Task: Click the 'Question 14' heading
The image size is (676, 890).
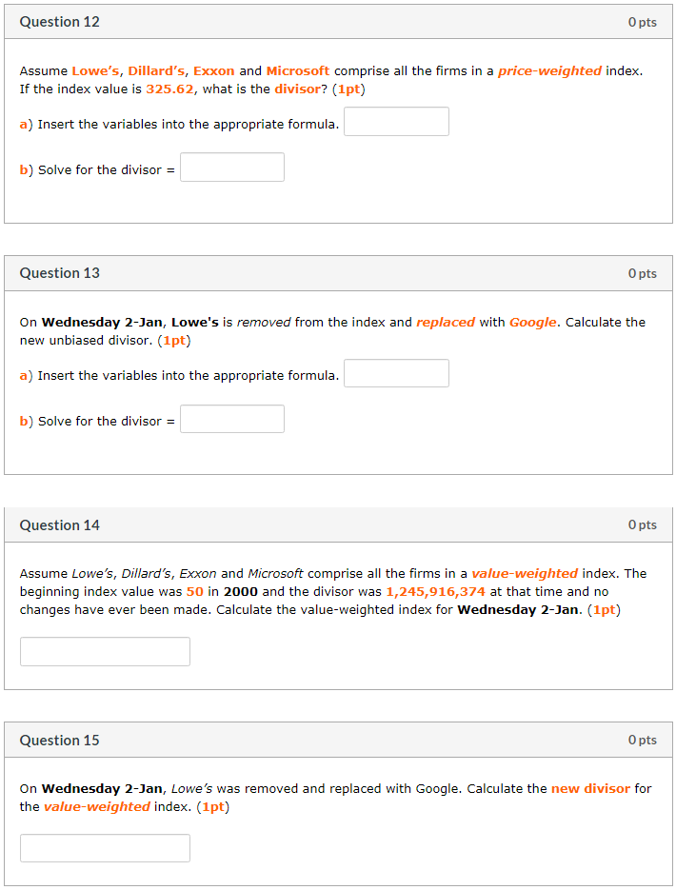Action: coord(59,525)
